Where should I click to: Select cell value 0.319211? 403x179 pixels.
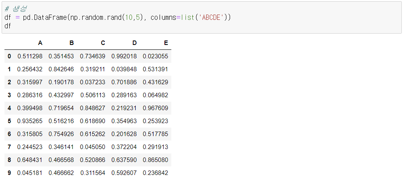[x=92, y=69]
